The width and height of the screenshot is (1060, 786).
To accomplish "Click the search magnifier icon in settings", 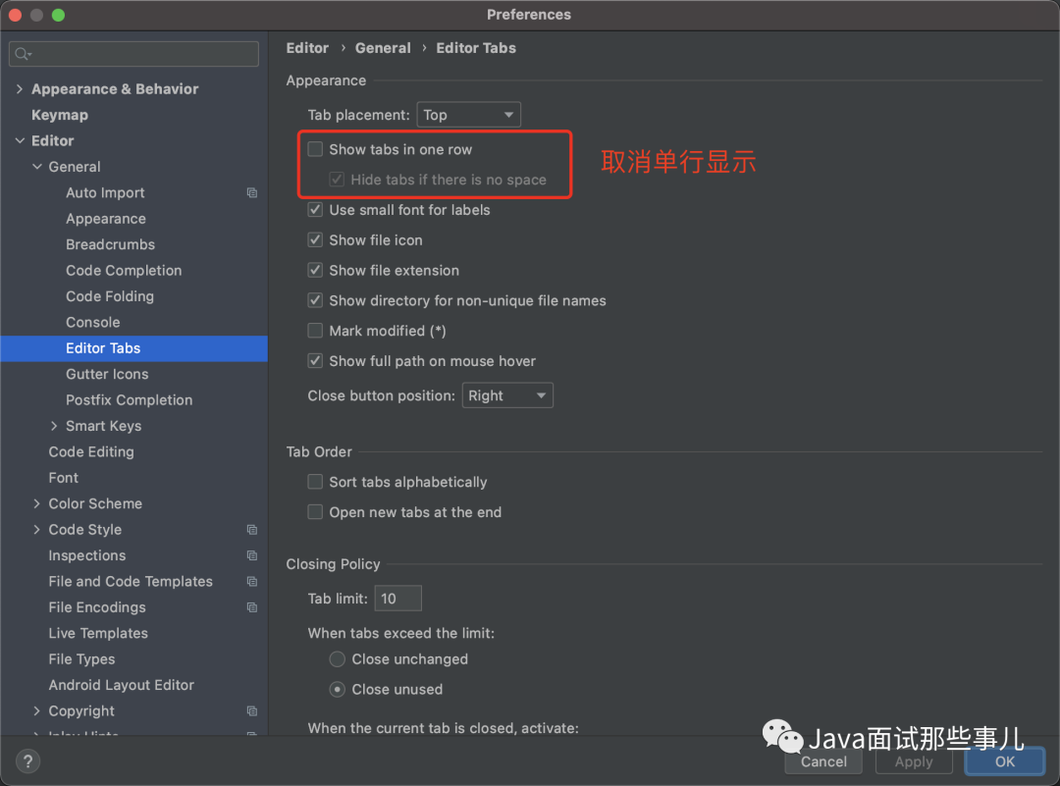I will pyautogui.click(x=23, y=54).
